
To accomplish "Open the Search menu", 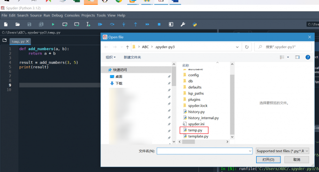I will (x=23, y=16).
